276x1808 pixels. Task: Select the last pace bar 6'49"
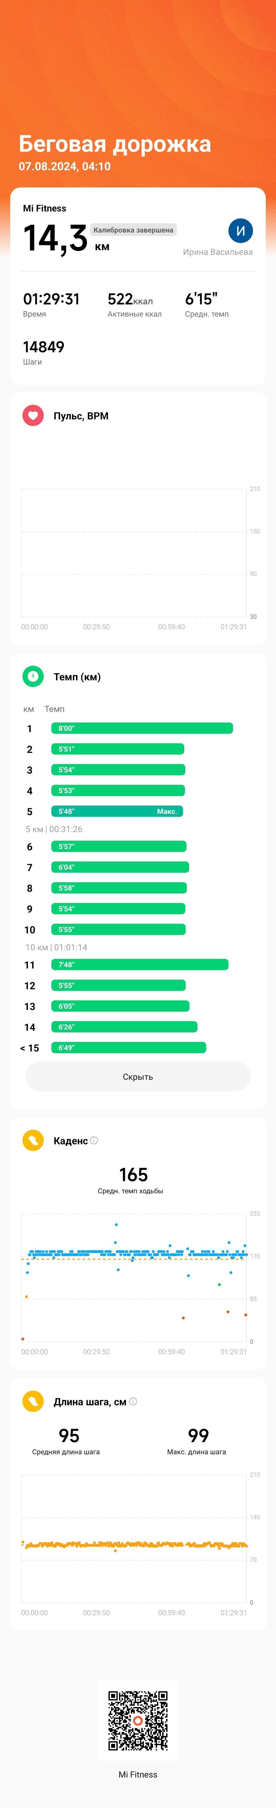129,1048
